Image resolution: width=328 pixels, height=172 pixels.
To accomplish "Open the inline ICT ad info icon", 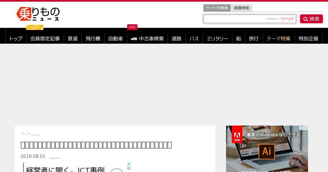I will 129,168.
